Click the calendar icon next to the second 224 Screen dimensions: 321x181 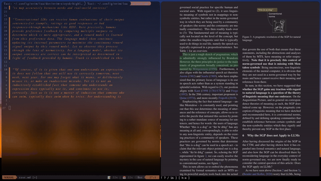coord(124,177)
